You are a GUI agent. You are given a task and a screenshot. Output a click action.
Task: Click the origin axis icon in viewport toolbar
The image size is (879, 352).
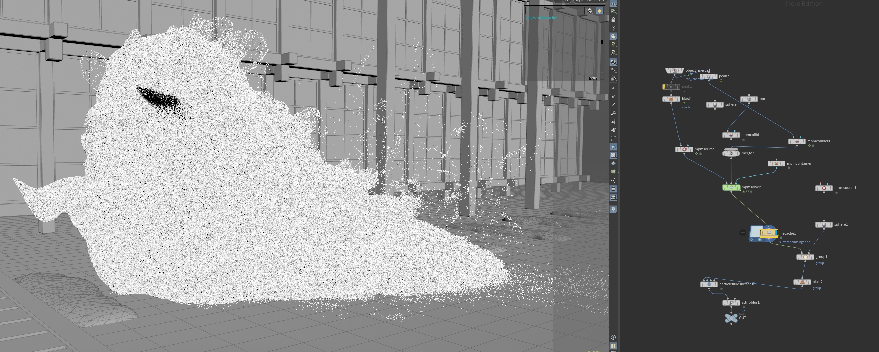[613, 180]
